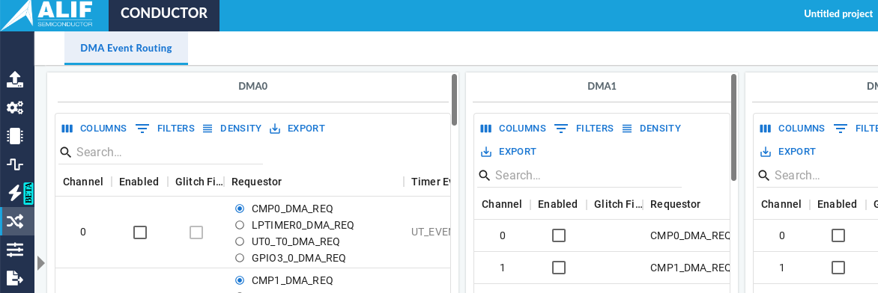Select CMP1_DMA_REQ radio in DMA0
This screenshot has width=878, height=293.
pos(240,280)
